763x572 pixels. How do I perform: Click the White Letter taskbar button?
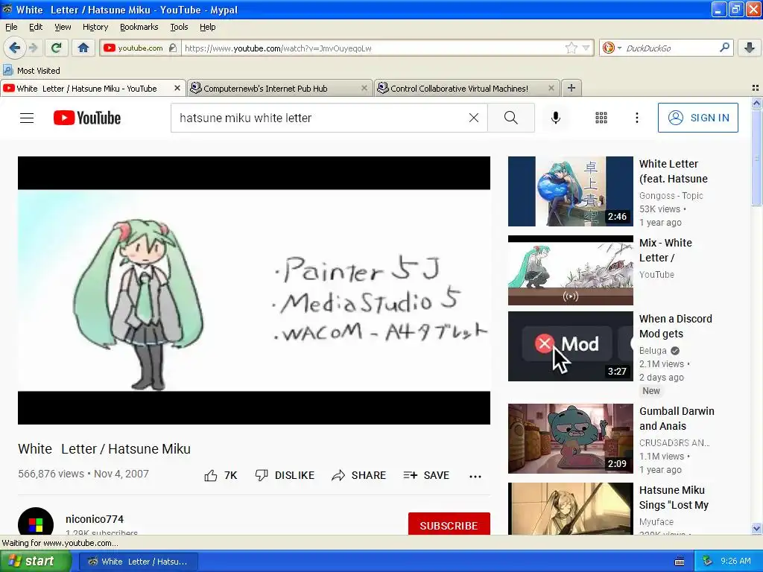pos(139,562)
